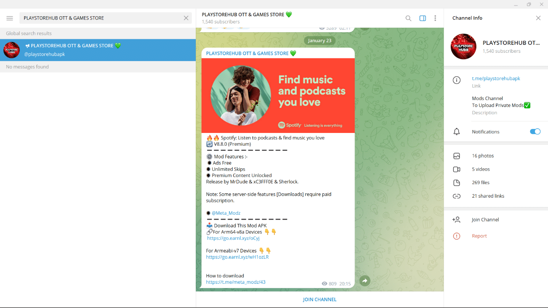
Task: Click the add-user join icon
Action: coord(456,219)
